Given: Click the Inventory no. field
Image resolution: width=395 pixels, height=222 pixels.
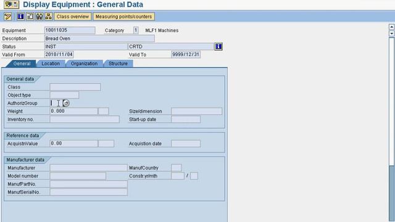Looking at the screenshot, I should 85,119.
